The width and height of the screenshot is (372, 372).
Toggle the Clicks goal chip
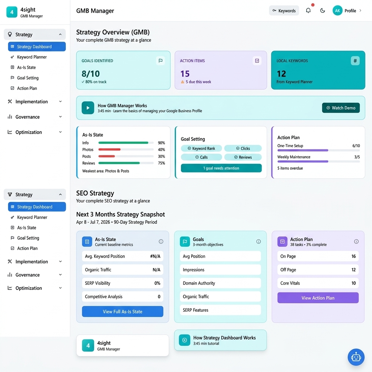tap(243, 148)
